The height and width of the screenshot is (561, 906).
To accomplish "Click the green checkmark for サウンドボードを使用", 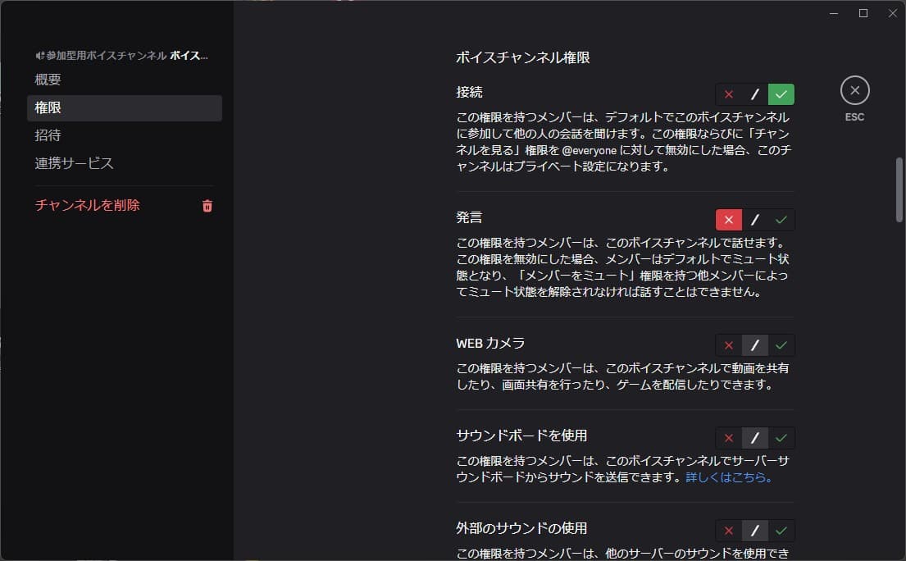I will 781,438.
